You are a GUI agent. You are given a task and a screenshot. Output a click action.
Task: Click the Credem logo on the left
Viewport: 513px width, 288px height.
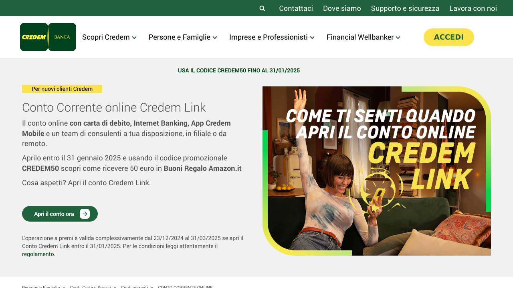click(x=34, y=37)
